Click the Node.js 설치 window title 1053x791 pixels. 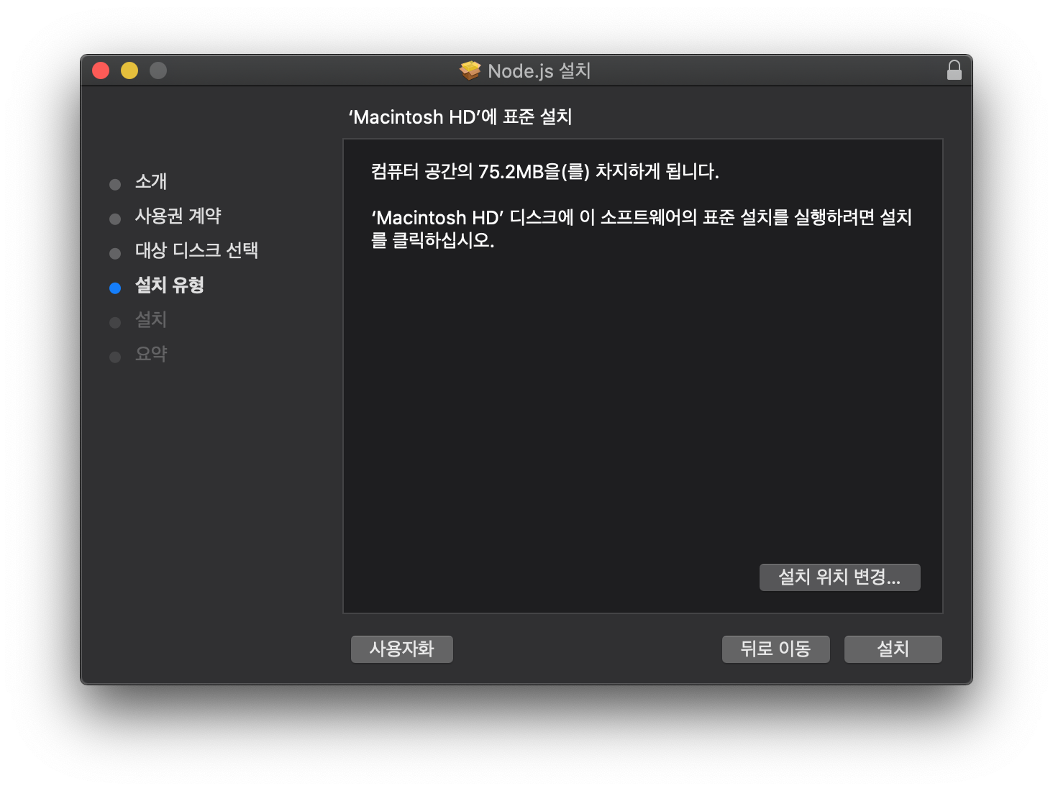coord(539,70)
